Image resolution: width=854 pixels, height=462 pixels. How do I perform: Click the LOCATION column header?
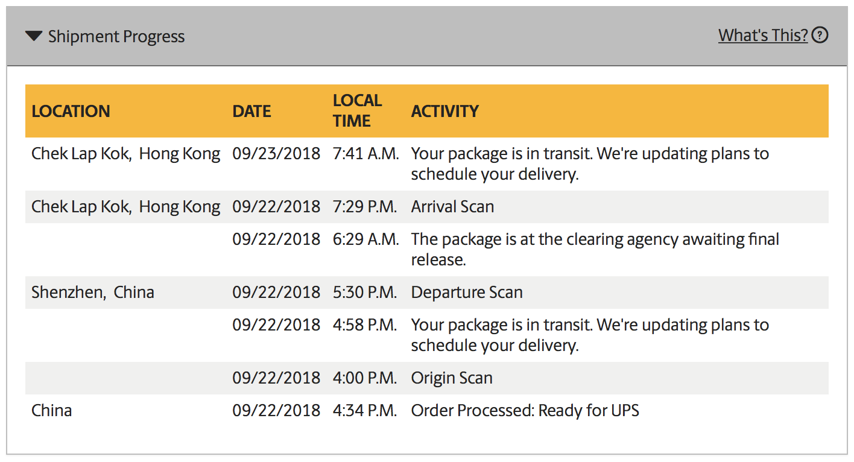point(71,111)
